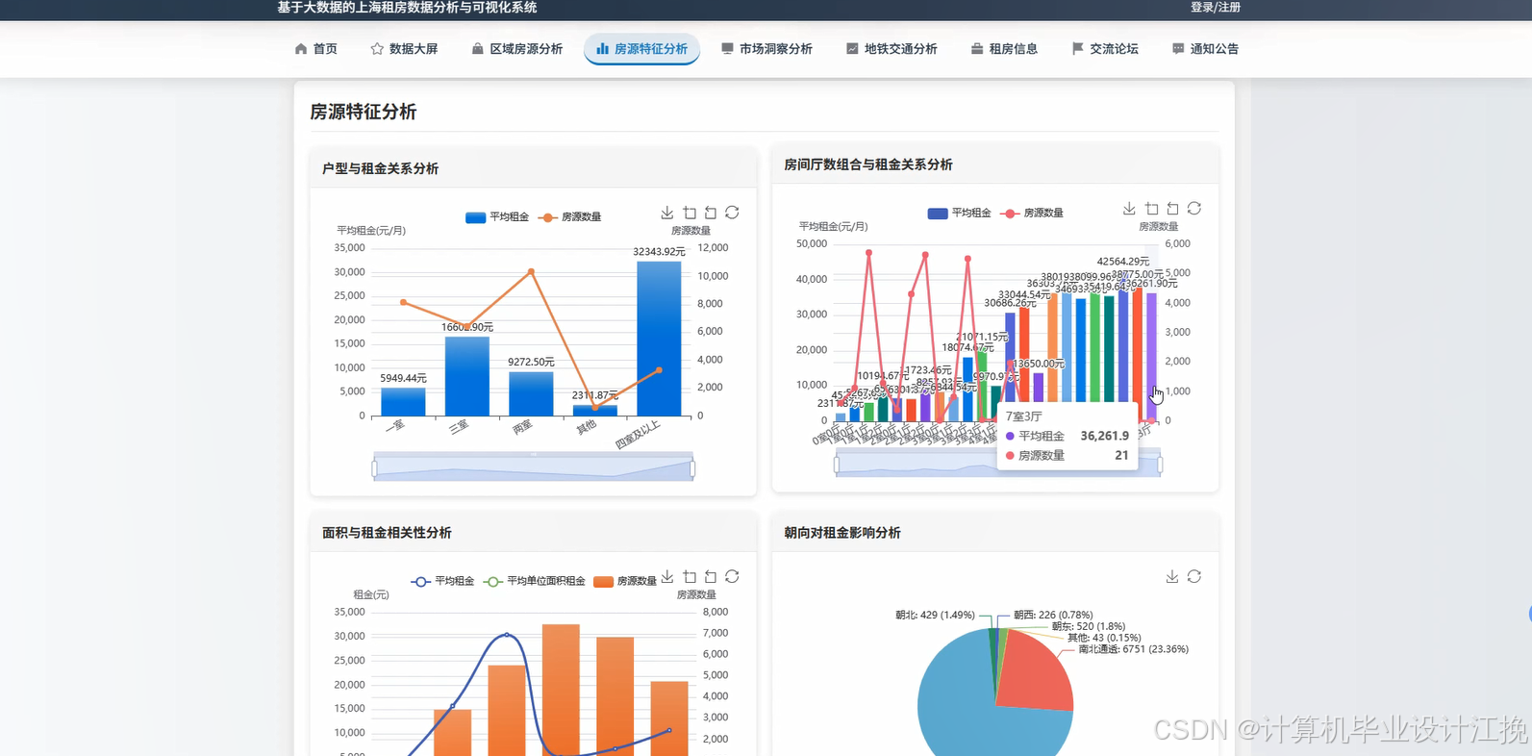This screenshot has height=756, width=1532.
Task: Click the 四室及以上 bar in 户型与租金关系分析
Action: tap(659, 339)
